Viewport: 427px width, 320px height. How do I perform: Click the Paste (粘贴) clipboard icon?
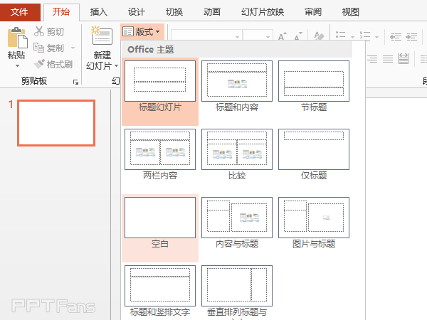(16, 38)
